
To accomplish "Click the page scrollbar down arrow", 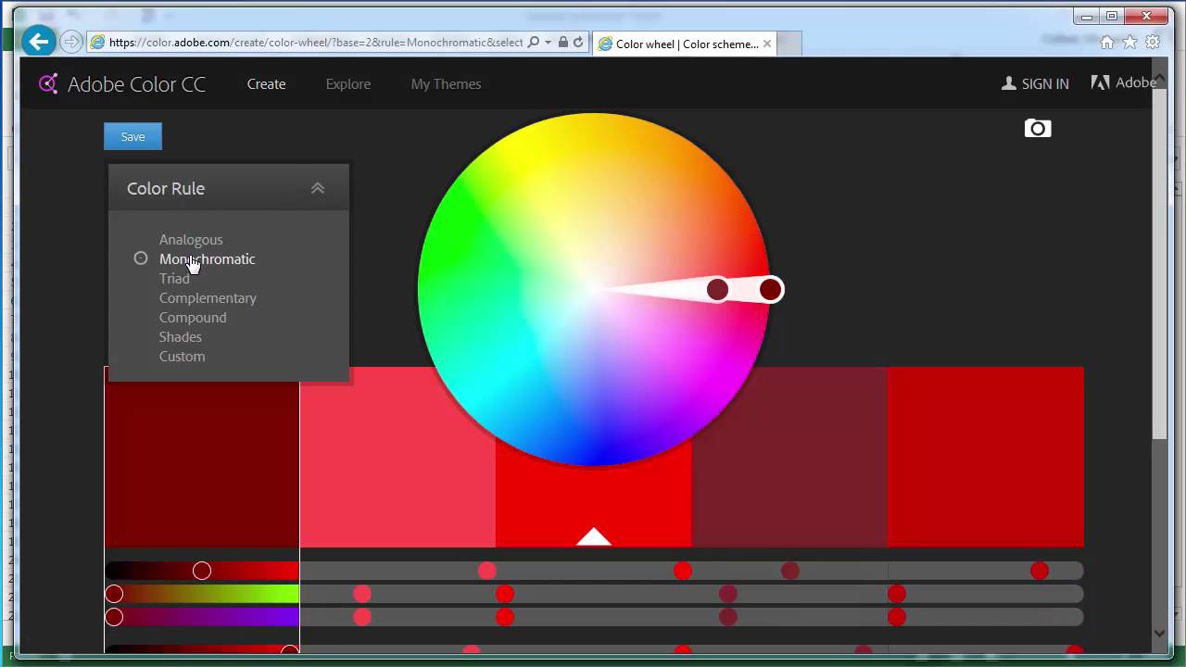I will pyautogui.click(x=1159, y=634).
